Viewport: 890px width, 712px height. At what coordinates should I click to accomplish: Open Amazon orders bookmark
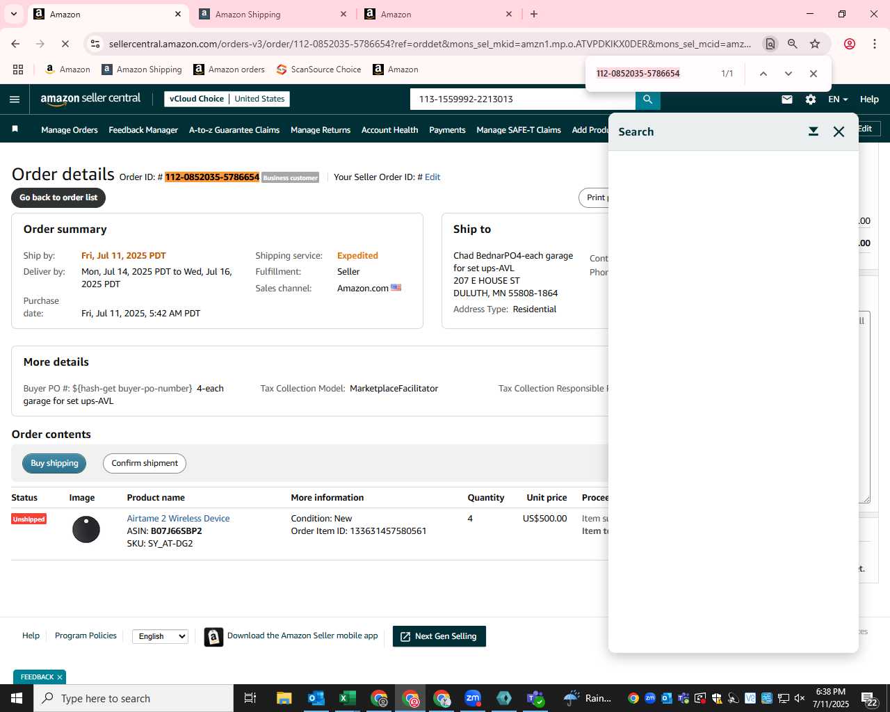click(x=229, y=70)
